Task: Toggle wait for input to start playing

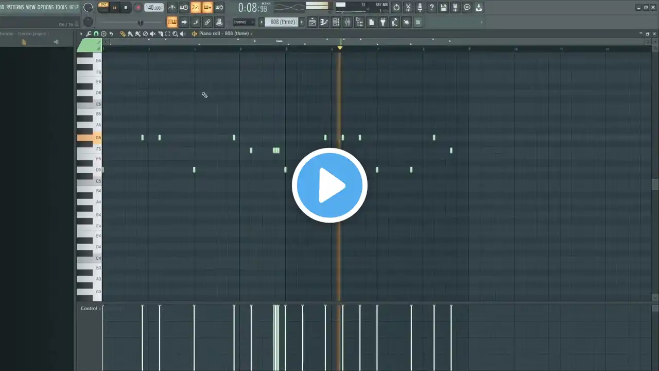Action: [184, 8]
